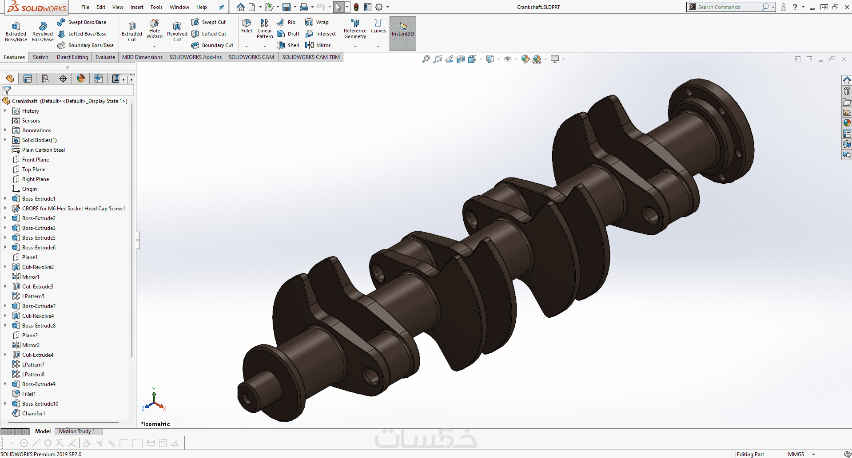Select the Draft tool

288,34
